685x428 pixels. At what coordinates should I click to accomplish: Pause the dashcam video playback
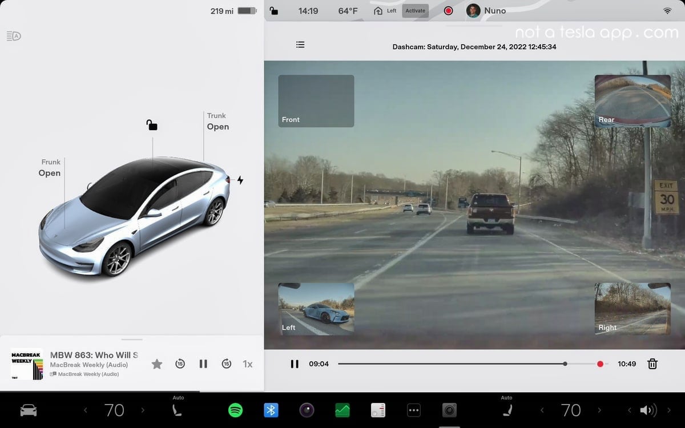coord(295,364)
